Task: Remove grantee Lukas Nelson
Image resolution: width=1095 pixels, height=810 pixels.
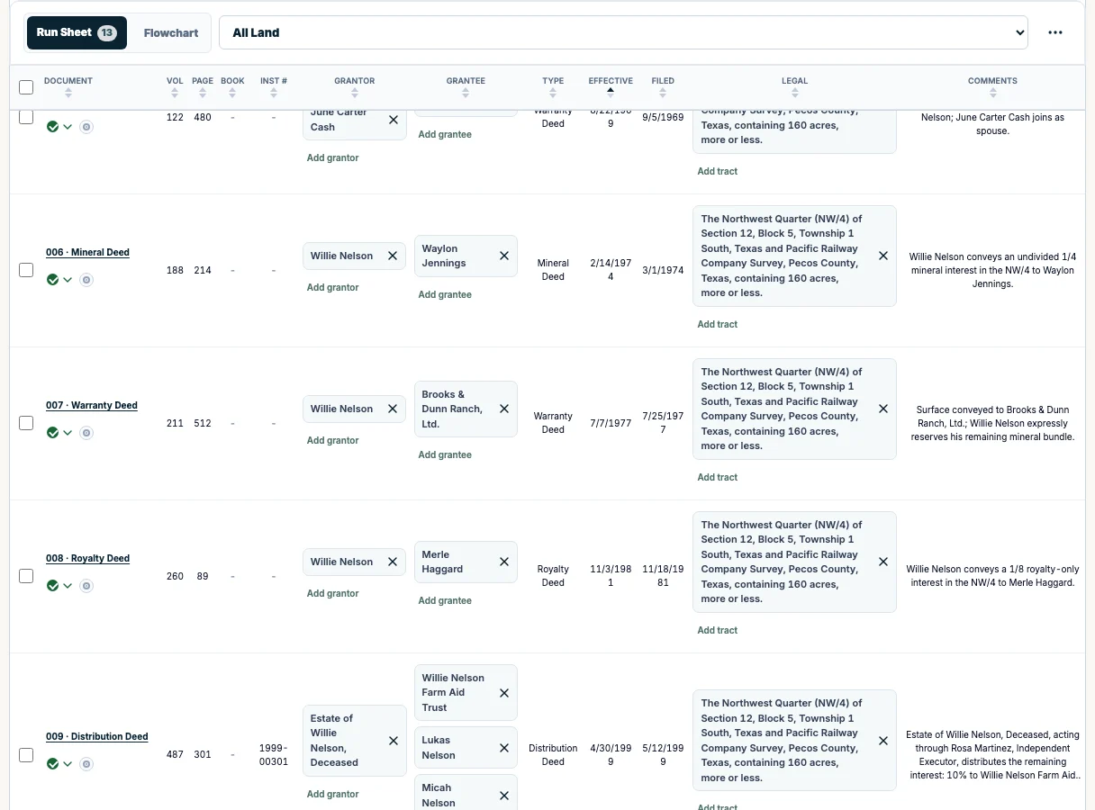Action: (x=504, y=748)
